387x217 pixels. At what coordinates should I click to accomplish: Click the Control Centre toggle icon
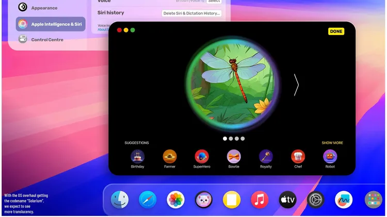tap(23, 39)
